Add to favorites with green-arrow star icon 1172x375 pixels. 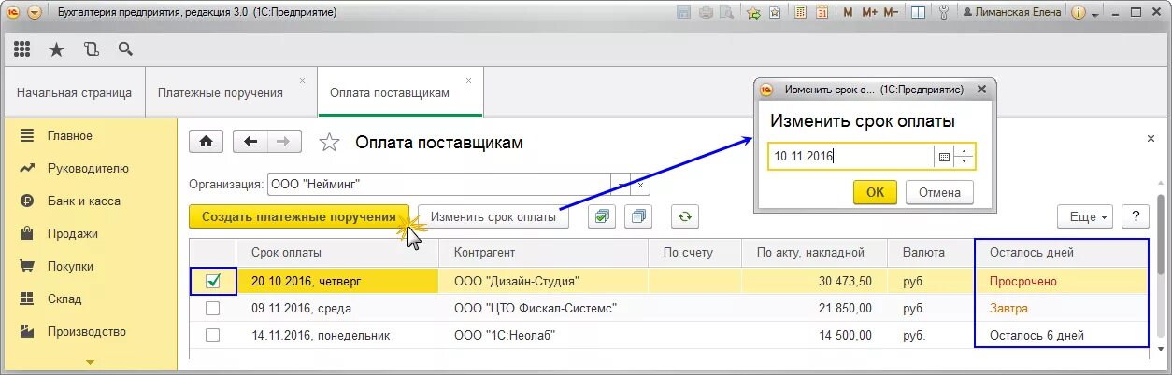pos(753,13)
